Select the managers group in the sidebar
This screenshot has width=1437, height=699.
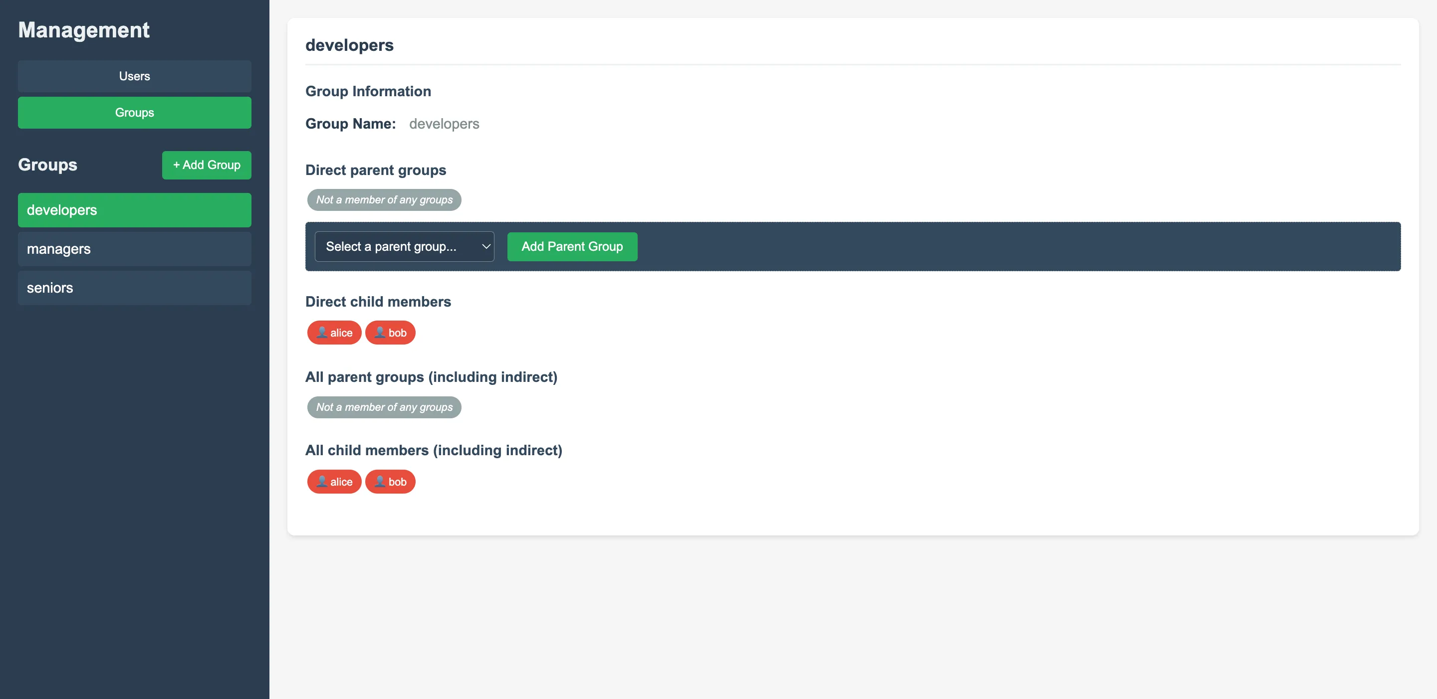tap(134, 249)
